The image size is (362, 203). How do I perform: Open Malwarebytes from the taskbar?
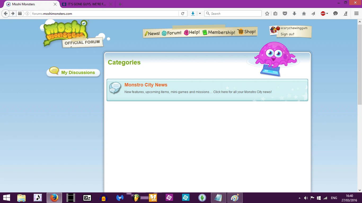(120, 198)
